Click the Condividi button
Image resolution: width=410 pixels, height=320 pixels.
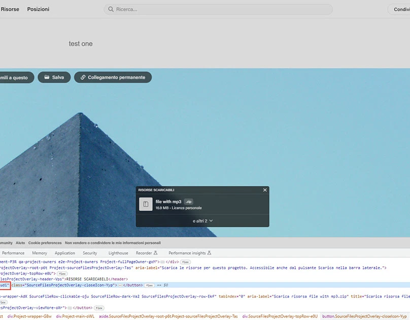pos(401,9)
